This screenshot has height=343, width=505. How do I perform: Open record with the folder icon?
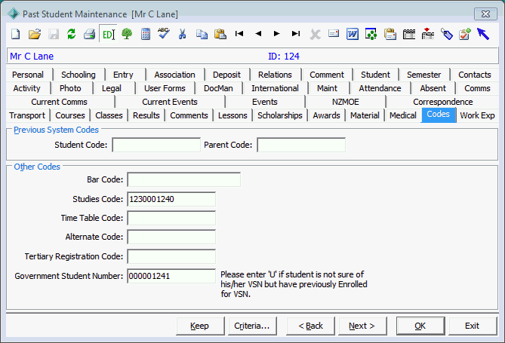(x=35, y=34)
